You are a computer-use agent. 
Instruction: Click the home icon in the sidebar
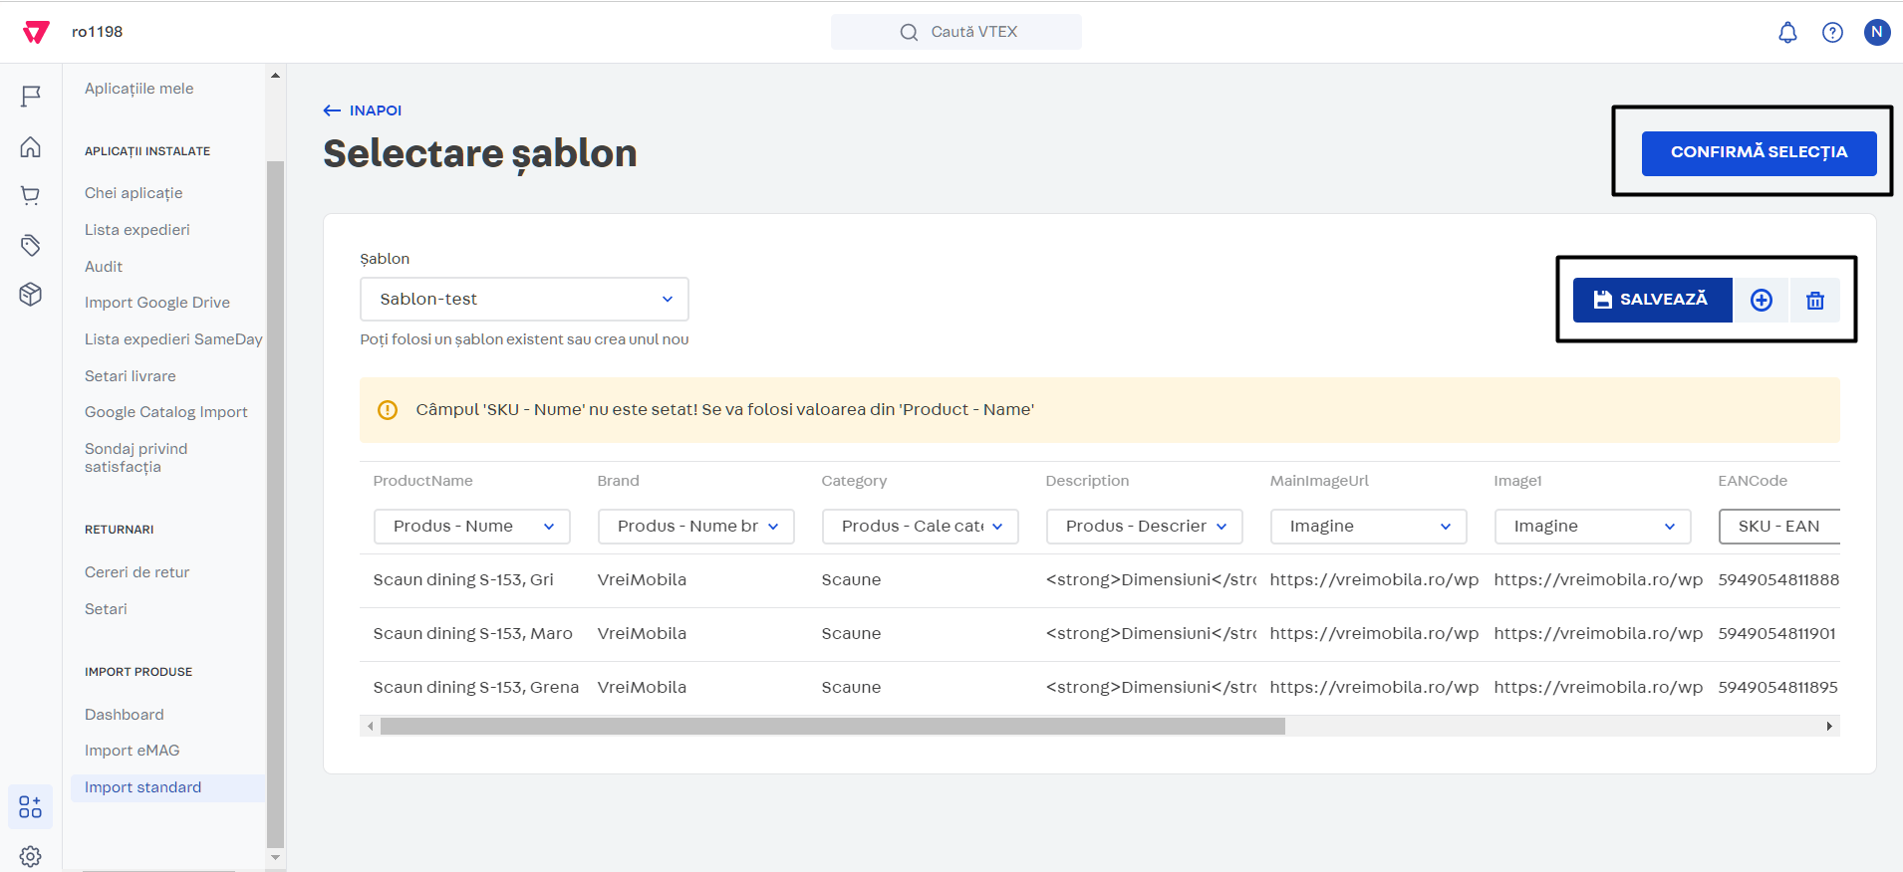click(x=31, y=147)
